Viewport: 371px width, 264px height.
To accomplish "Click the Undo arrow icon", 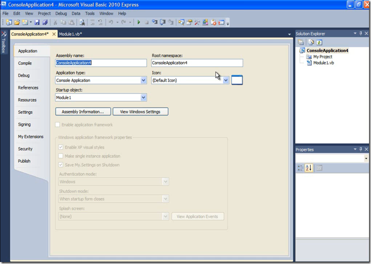I will click(x=111, y=22).
